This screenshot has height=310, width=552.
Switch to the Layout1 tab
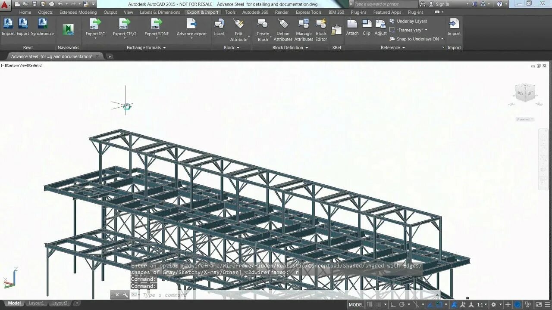[x=36, y=303]
